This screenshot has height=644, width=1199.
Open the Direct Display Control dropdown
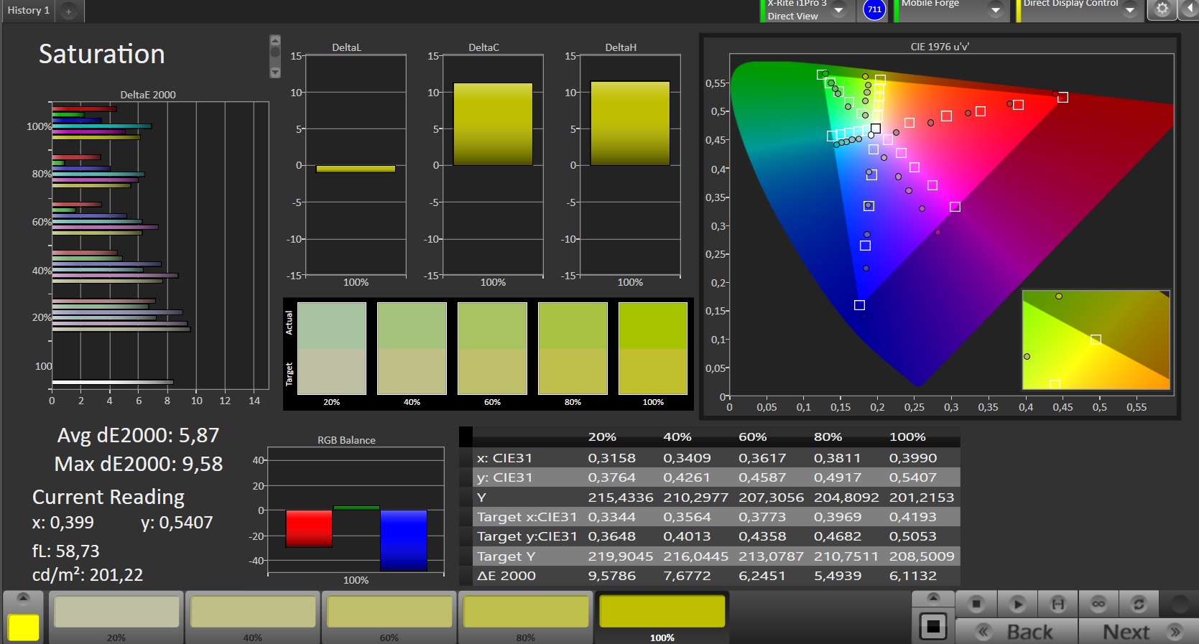[1130, 9]
